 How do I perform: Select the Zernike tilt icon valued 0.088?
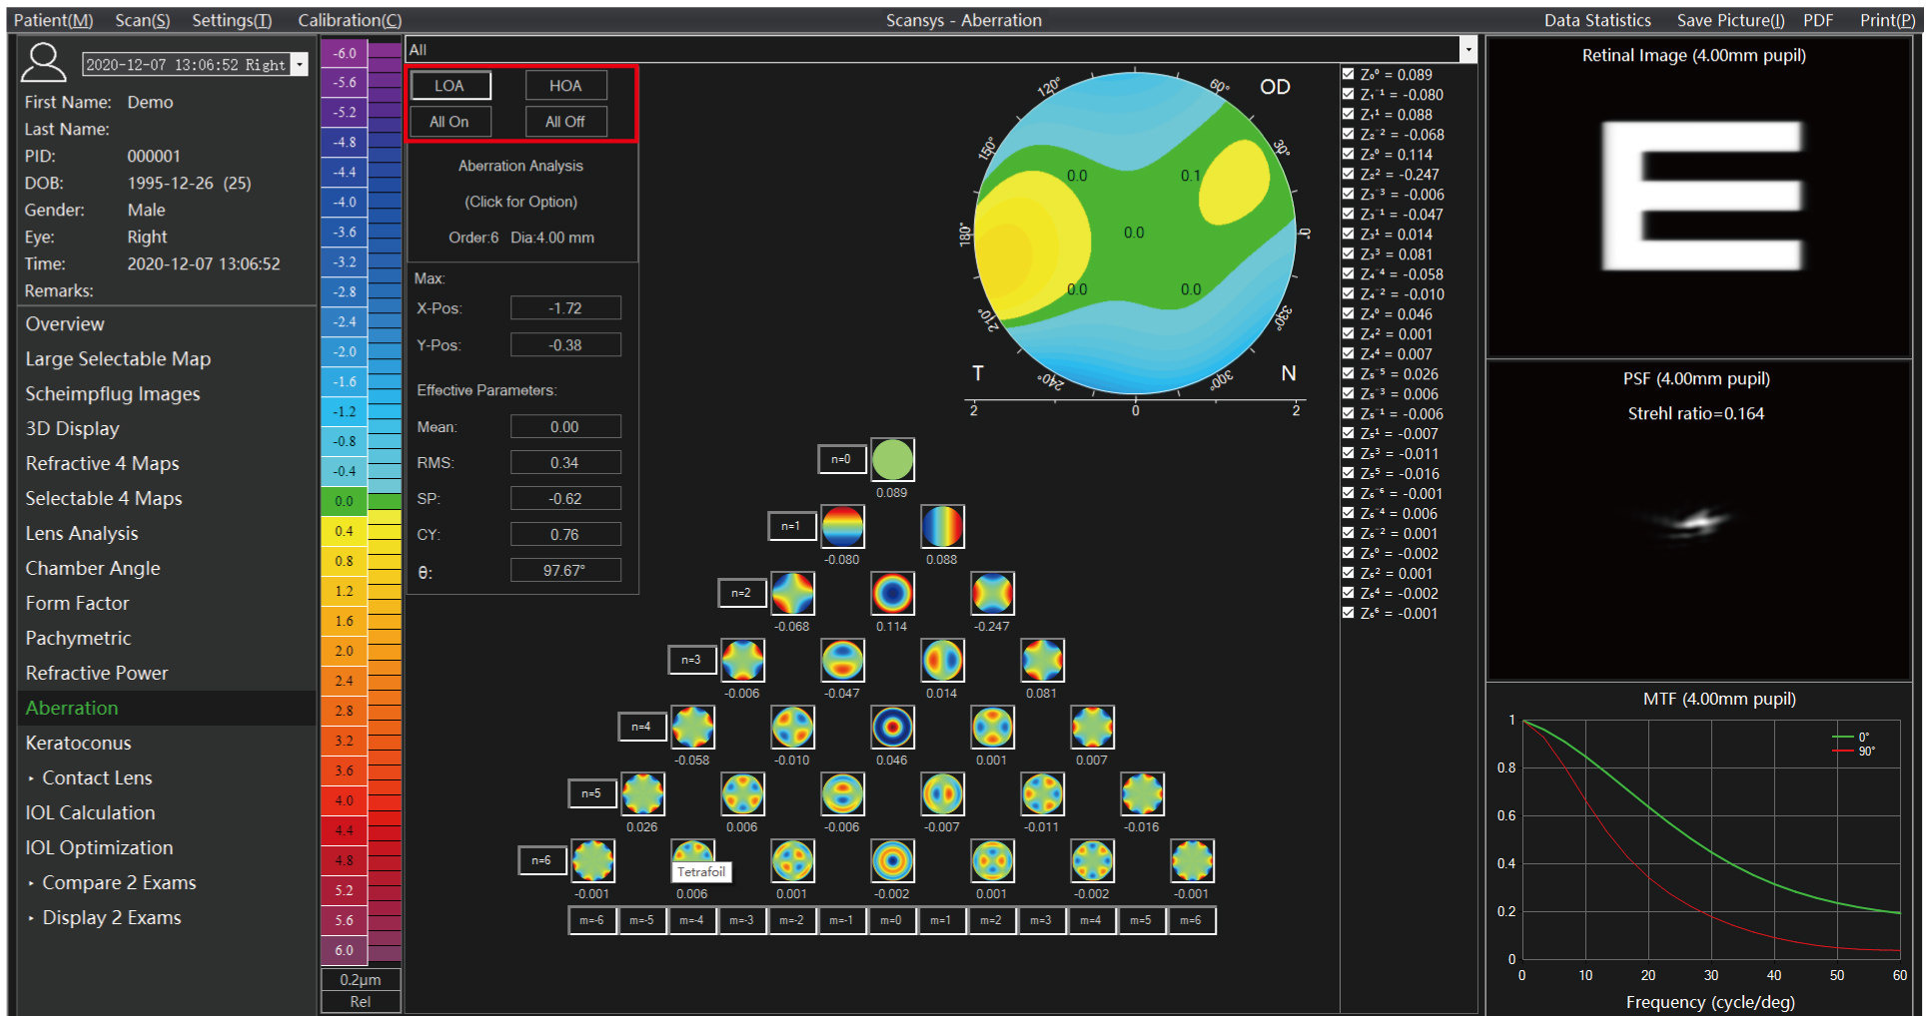pyautogui.click(x=942, y=526)
